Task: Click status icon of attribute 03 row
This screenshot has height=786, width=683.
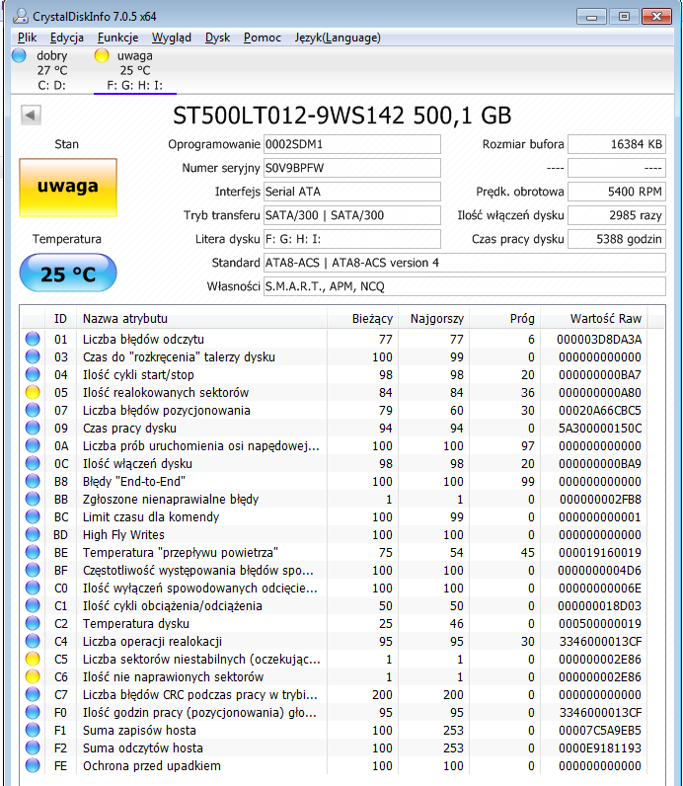Action: pyautogui.click(x=33, y=356)
